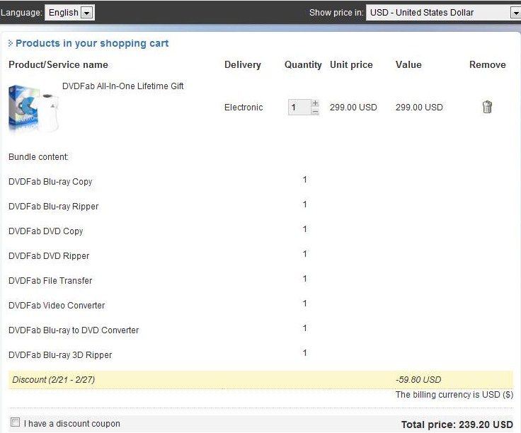Click DVDFab Blu-ray Copy bundle item

(x=50, y=182)
